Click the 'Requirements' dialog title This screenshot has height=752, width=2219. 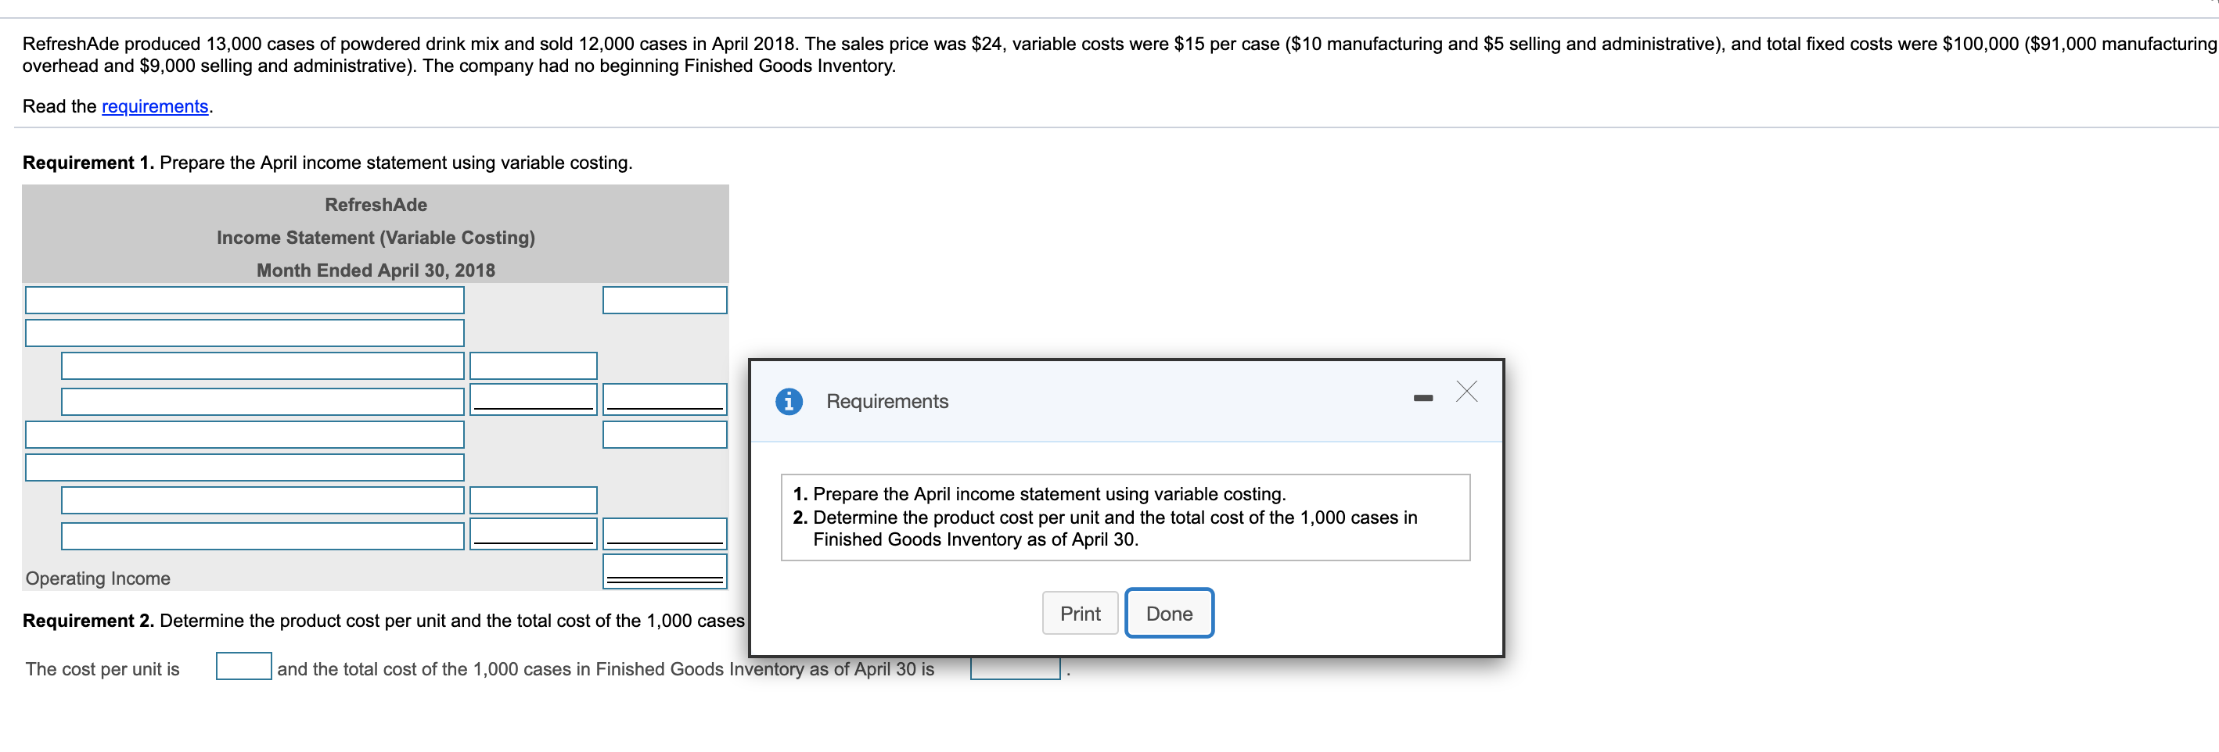pos(887,401)
